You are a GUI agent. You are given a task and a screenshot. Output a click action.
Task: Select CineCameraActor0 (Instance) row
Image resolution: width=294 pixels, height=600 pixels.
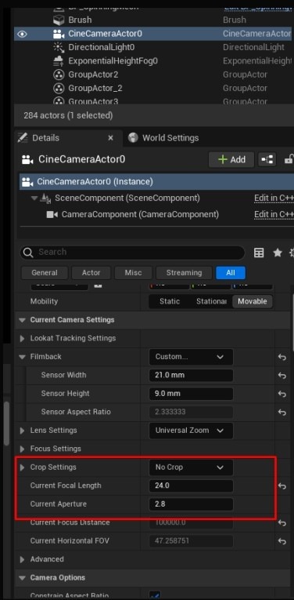tap(156, 181)
